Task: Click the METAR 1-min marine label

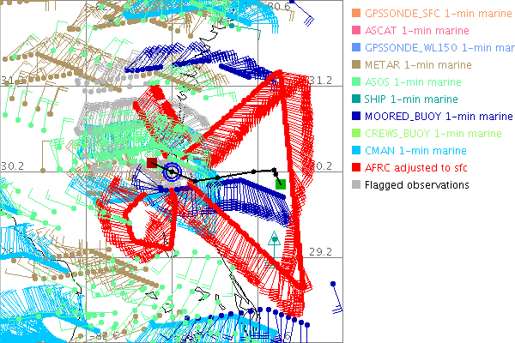Action: (x=420, y=65)
